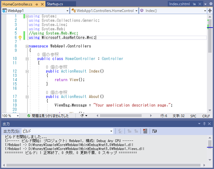Toggle auto-hide pin on output panel
214x169 pixels.
pyautogui.click(x=204, y=124)
